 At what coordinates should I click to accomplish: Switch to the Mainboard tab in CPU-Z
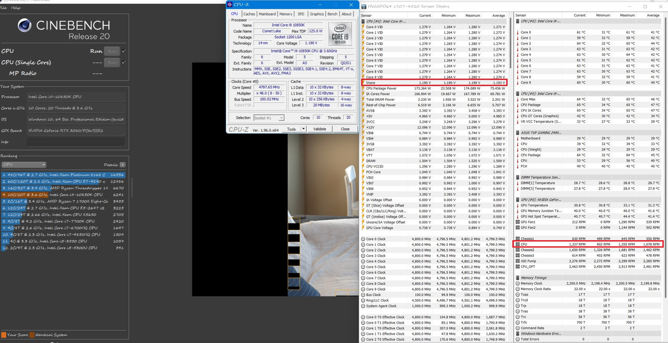[267, 14]
